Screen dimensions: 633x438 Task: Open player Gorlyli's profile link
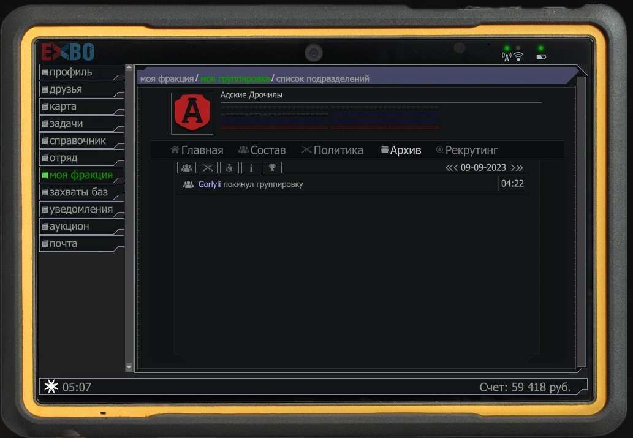click(209, 184)
